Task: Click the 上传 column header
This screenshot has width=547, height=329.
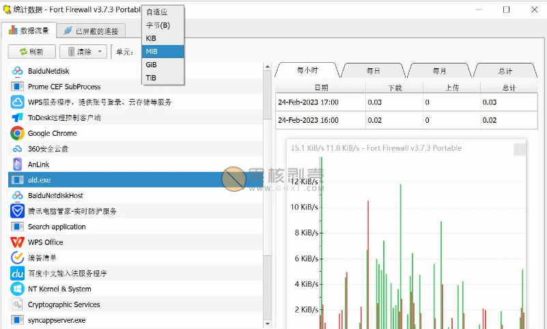Action: pos(452,87)
